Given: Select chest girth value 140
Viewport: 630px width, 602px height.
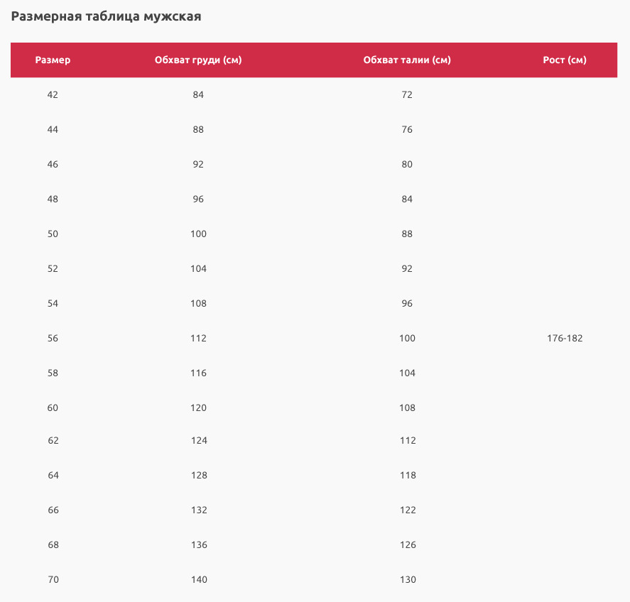Looking at the screenshot, I should click(x=199, y=580).
